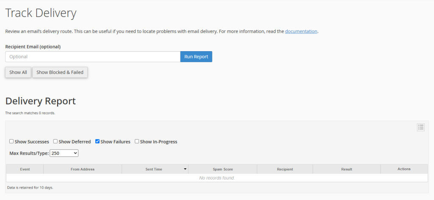Enable the Show Successes checkbox
The image size is (434, 200).
click(11, 141)
